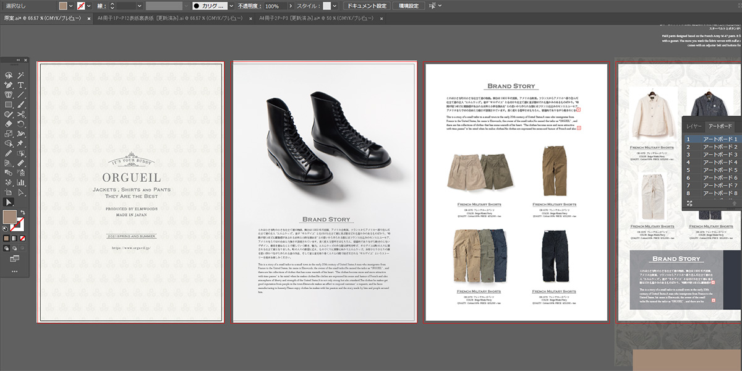The width and height of the screenshot is (742, 371).
Task: Select アートボード 7 in artboards list
Action: [712, 185]
